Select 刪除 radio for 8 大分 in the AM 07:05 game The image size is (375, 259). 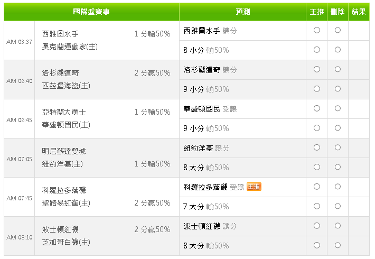pyautogui.click(x=337, y=167)
